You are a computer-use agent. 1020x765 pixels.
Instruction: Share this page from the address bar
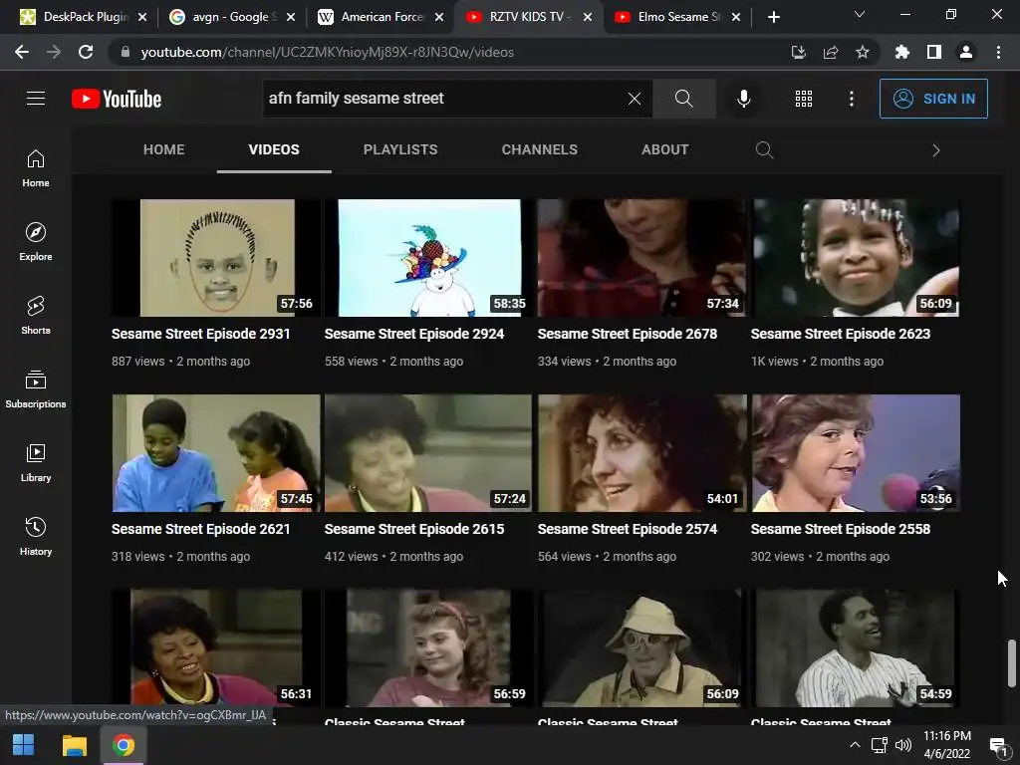830,52
